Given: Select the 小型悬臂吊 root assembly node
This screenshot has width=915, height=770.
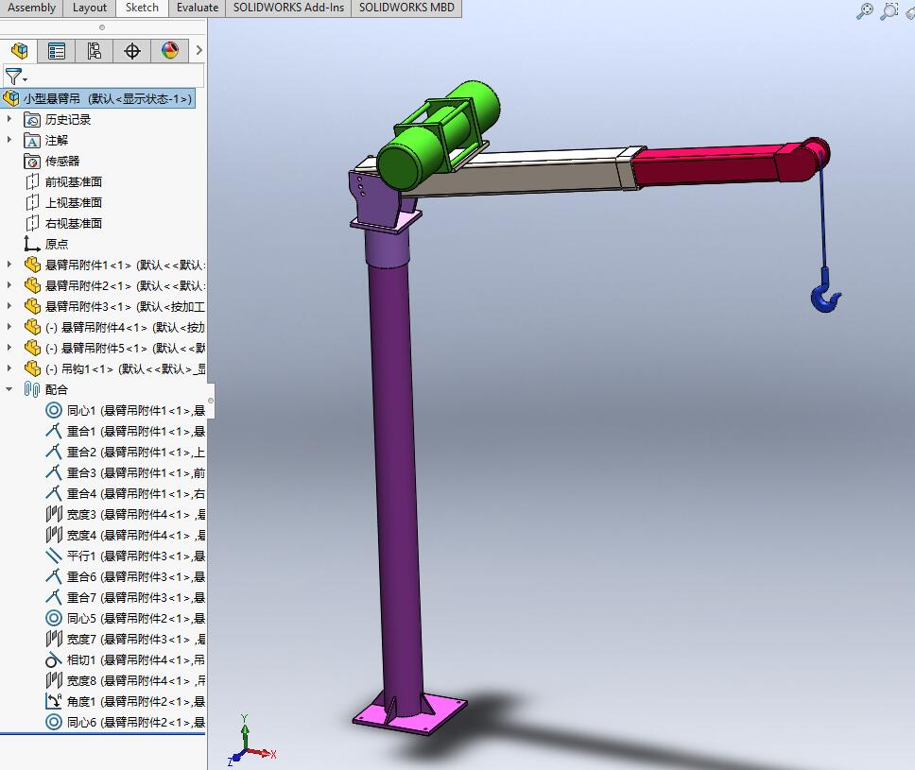Looking at the screenshot, I should pos(98,98).
